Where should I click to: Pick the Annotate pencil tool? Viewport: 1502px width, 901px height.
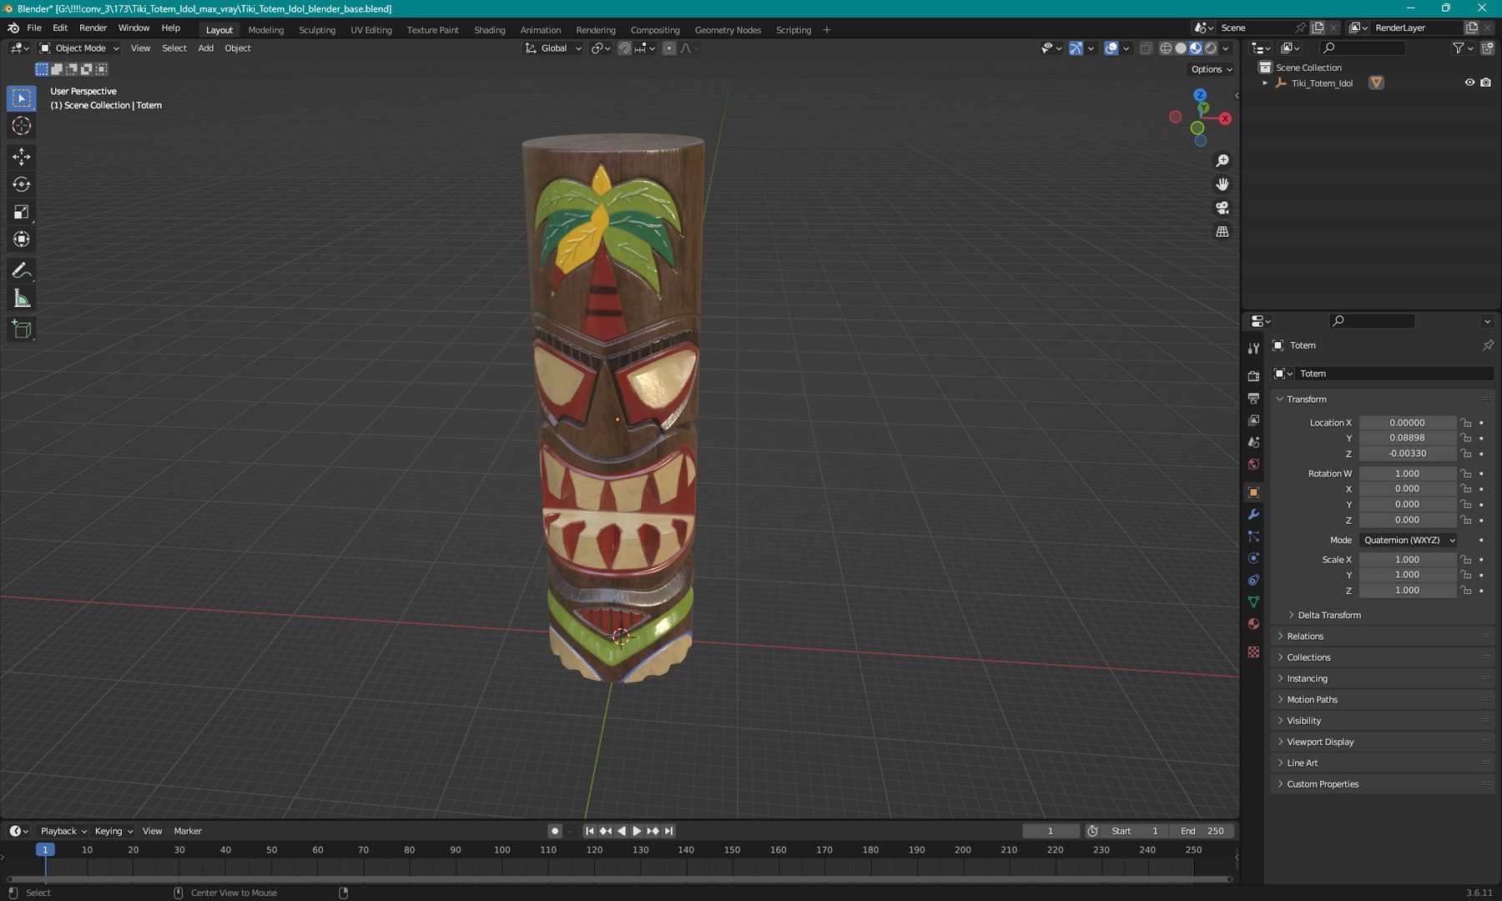[22, 270]
